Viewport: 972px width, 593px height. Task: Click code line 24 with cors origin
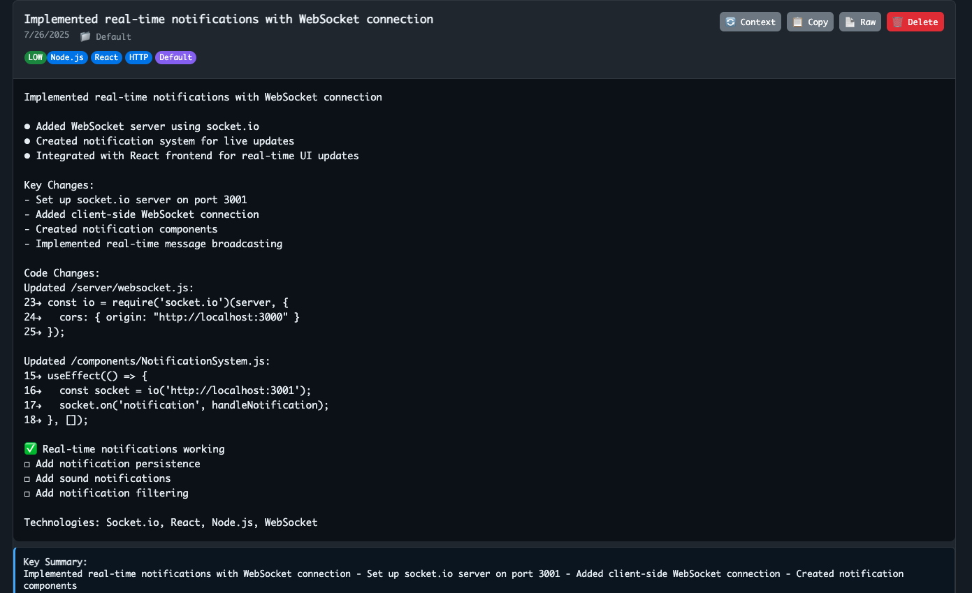[x=162, y=317]
